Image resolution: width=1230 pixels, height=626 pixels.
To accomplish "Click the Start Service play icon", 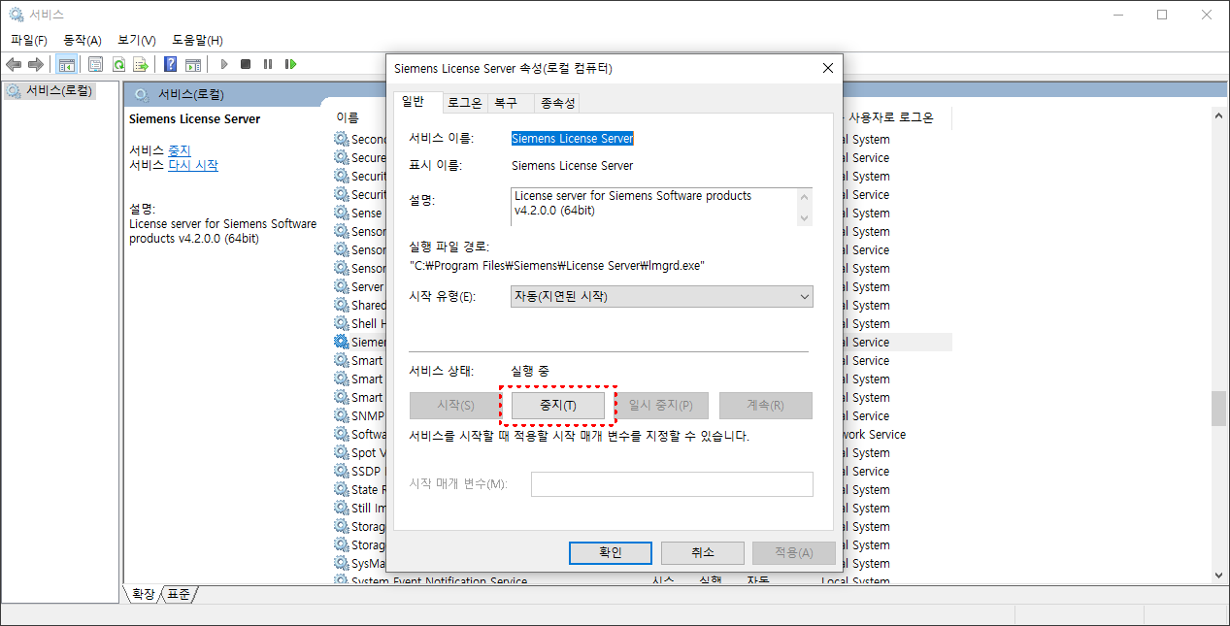I will 223,64.
